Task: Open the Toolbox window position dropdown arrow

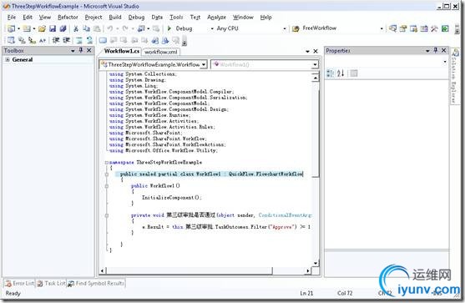Action: (73, 51)
